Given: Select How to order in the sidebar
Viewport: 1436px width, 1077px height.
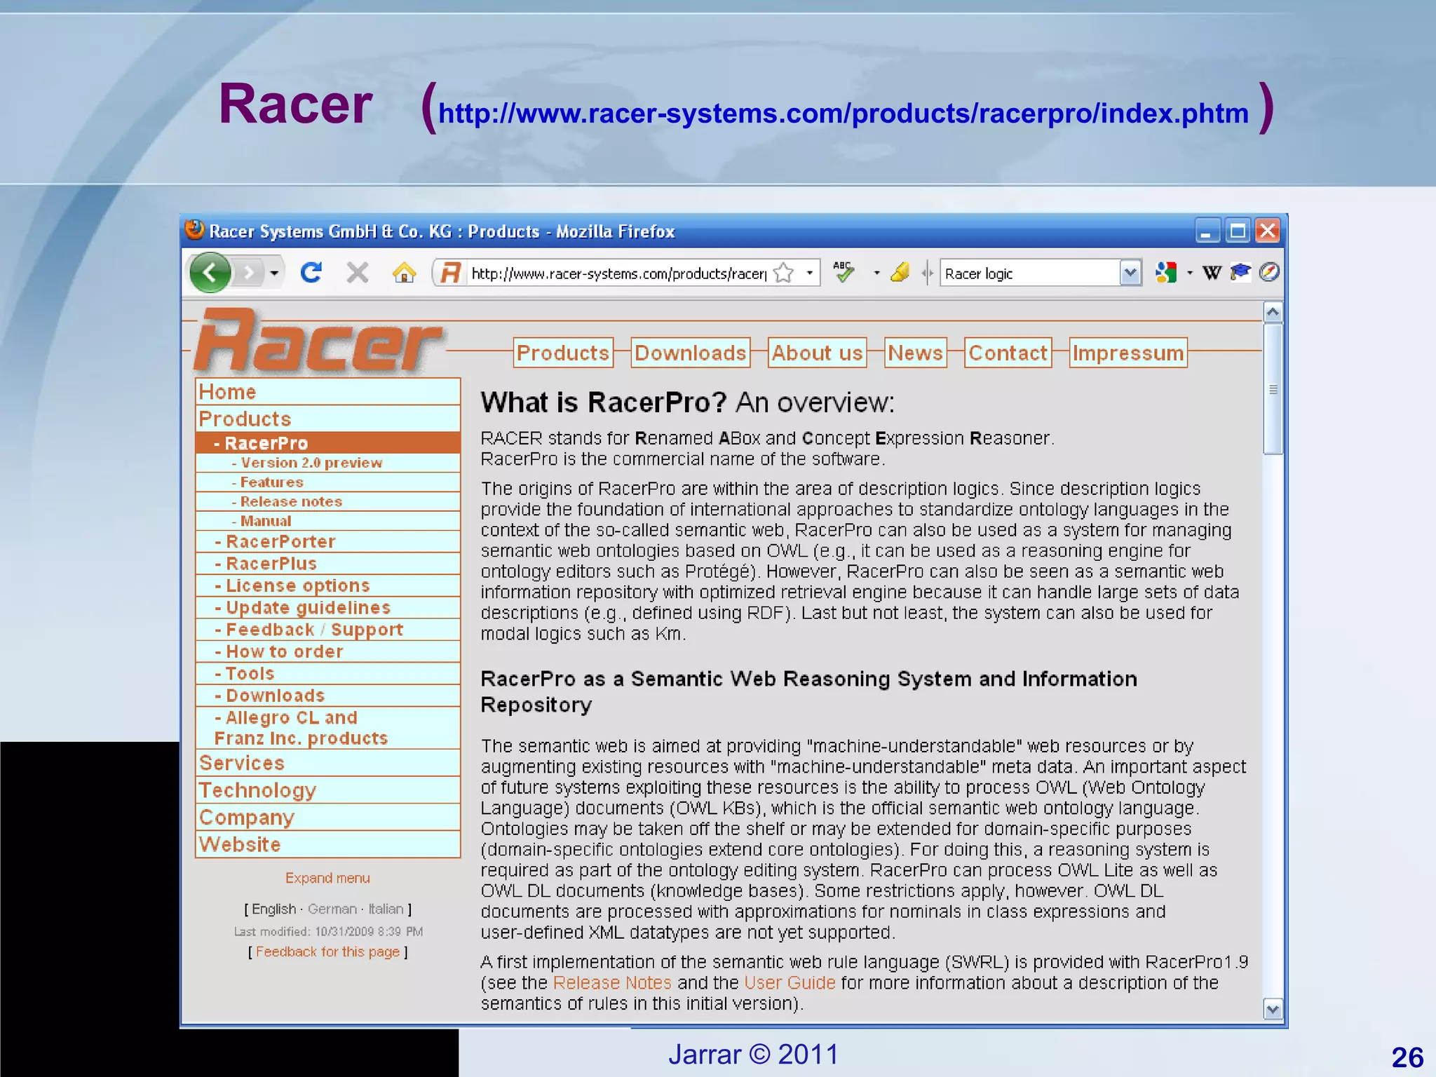Looking at the screenshot, I should pyautogui.click(x=328, y=651).
